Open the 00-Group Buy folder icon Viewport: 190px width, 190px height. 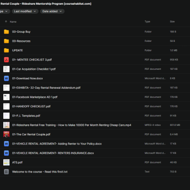point(6,32)
